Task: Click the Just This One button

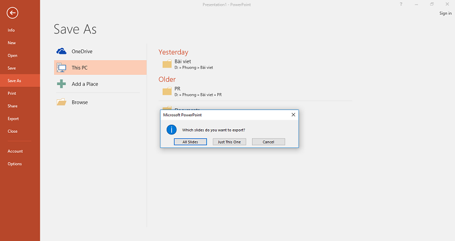Action: tap(229, 142)
